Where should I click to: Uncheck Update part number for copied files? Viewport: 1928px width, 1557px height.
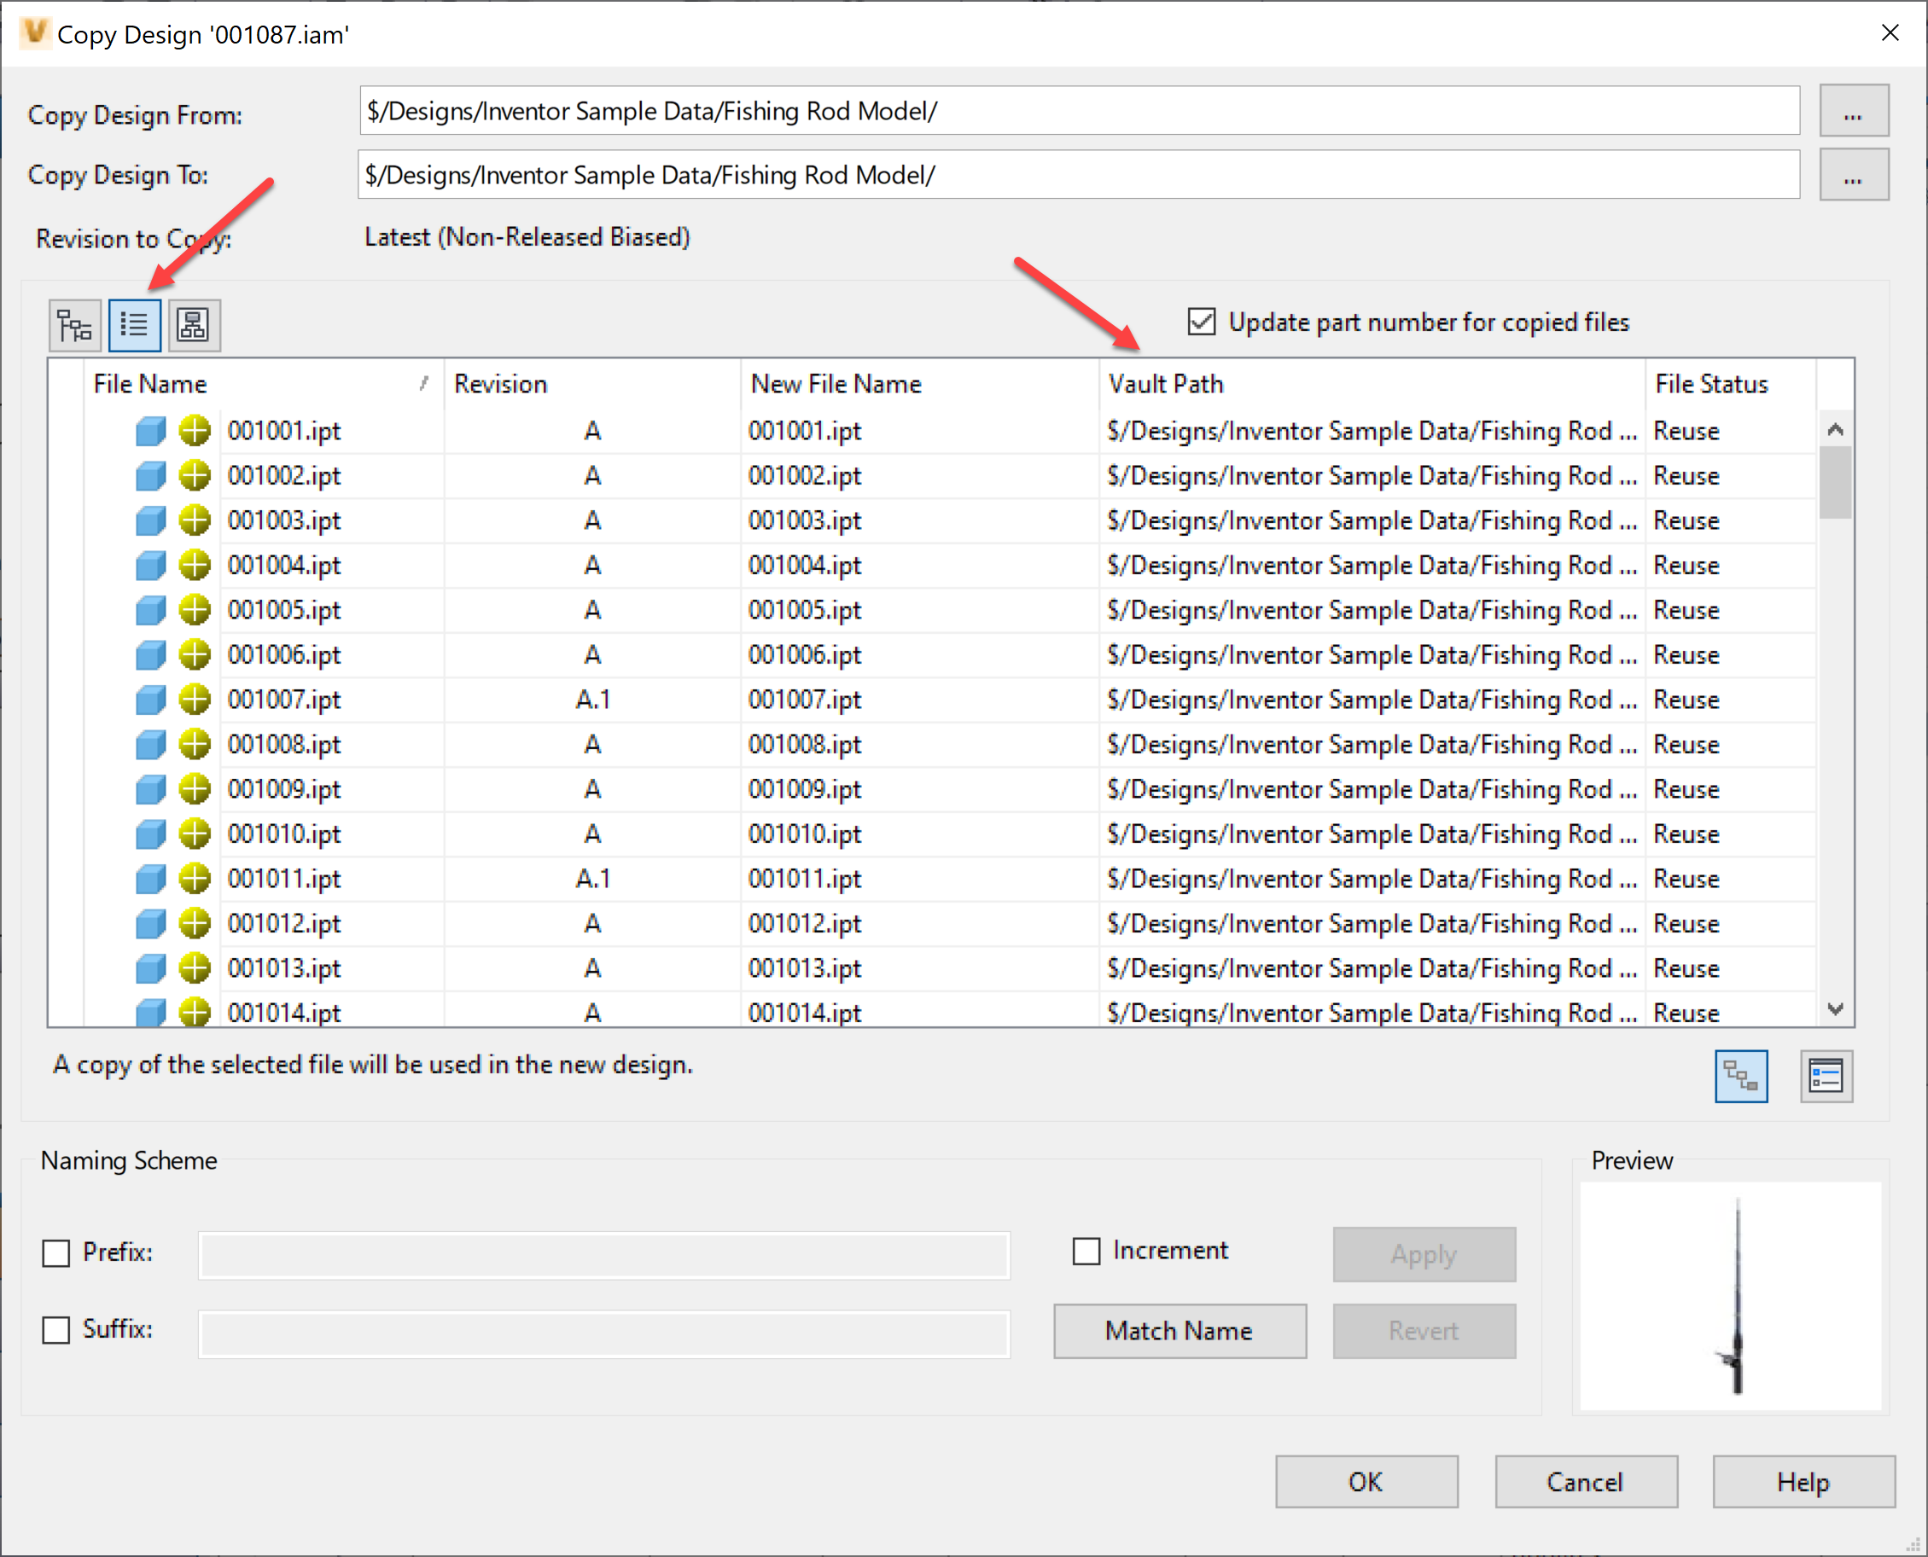coord(1202,322)
